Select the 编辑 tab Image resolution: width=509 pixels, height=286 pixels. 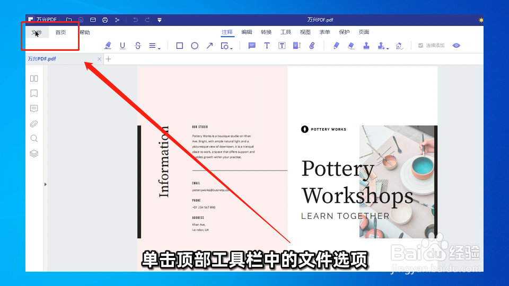click(x=247, y=32)
